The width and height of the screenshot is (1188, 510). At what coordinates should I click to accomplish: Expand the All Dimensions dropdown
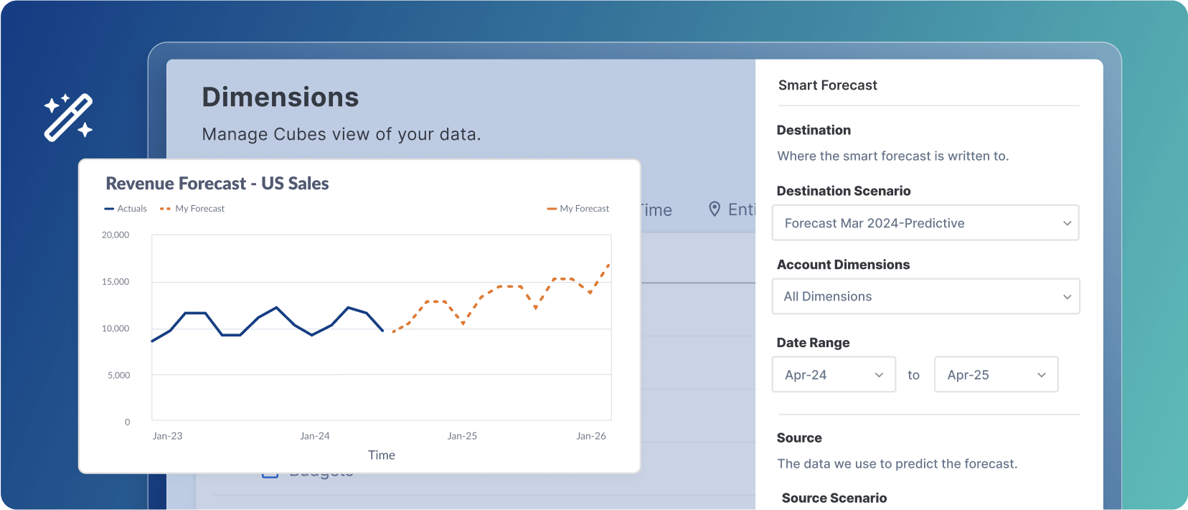pos(925,296)
